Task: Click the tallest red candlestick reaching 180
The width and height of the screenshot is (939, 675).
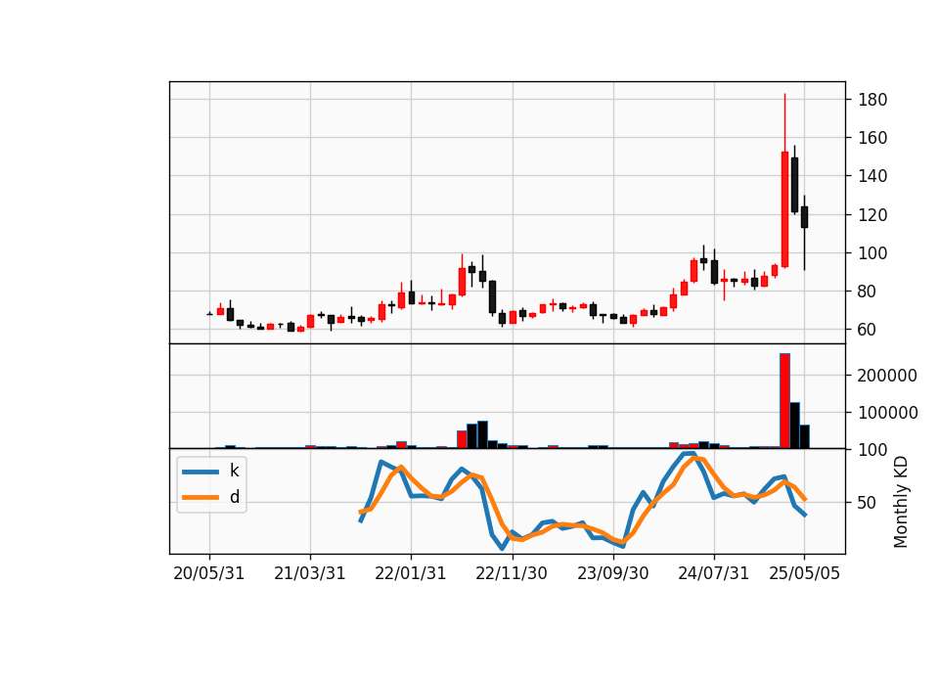Action: 784,209
